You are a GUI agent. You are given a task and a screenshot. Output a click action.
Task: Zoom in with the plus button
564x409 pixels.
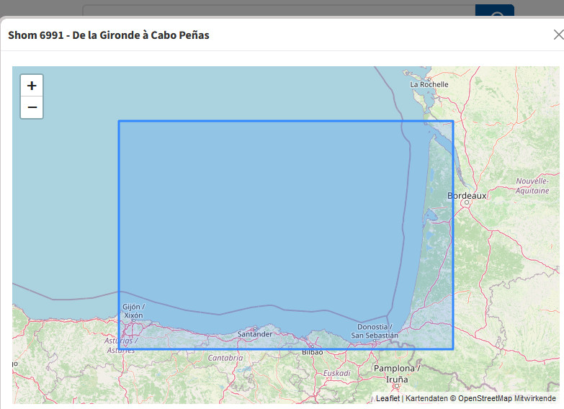tap(32, 86)
